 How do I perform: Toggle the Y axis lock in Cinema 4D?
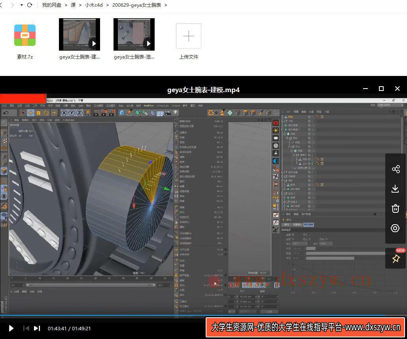[72, 113]
